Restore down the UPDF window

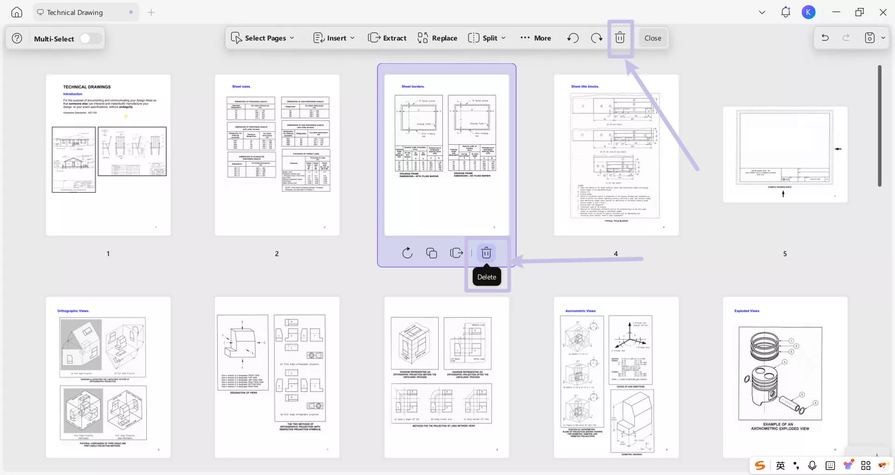pyautogui.click(x=860, y=13)
